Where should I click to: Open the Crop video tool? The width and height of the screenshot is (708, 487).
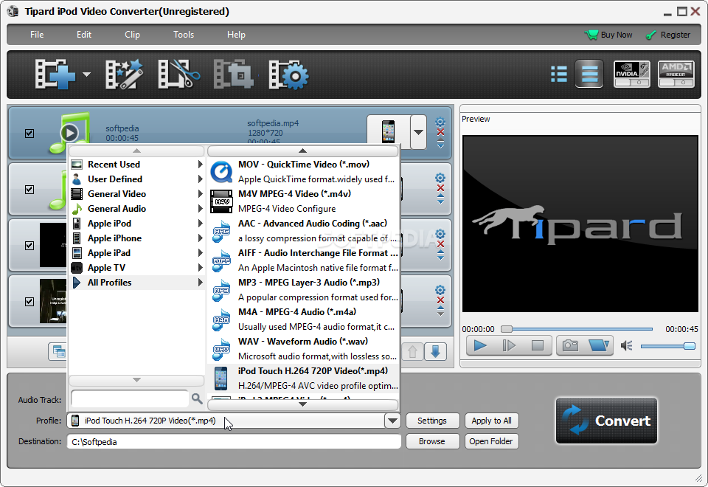coord(234,75)
